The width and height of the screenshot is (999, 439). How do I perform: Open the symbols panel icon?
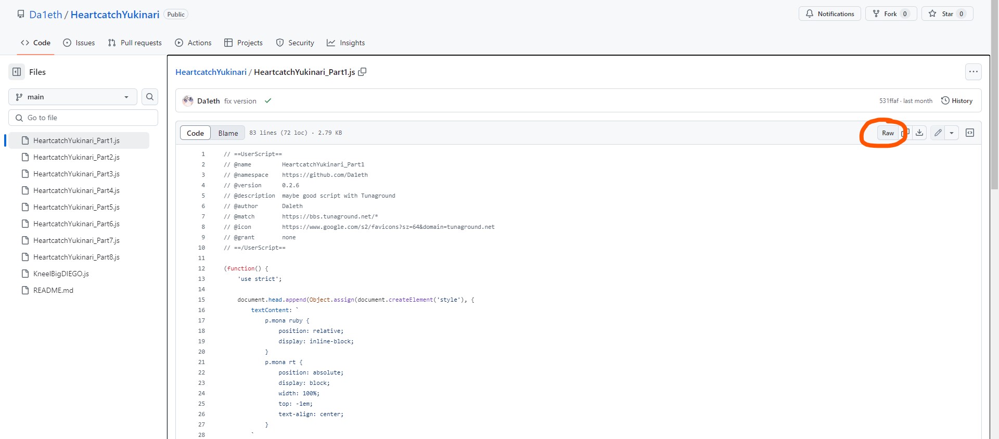click(x=970, y=133)
